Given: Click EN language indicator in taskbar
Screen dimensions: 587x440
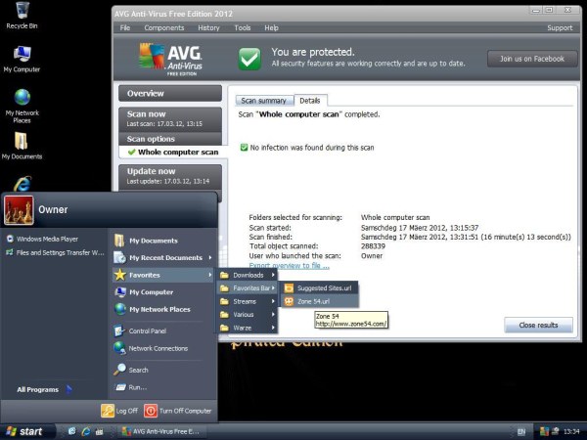Looking at the screenshot, I should tap(521, 431).
